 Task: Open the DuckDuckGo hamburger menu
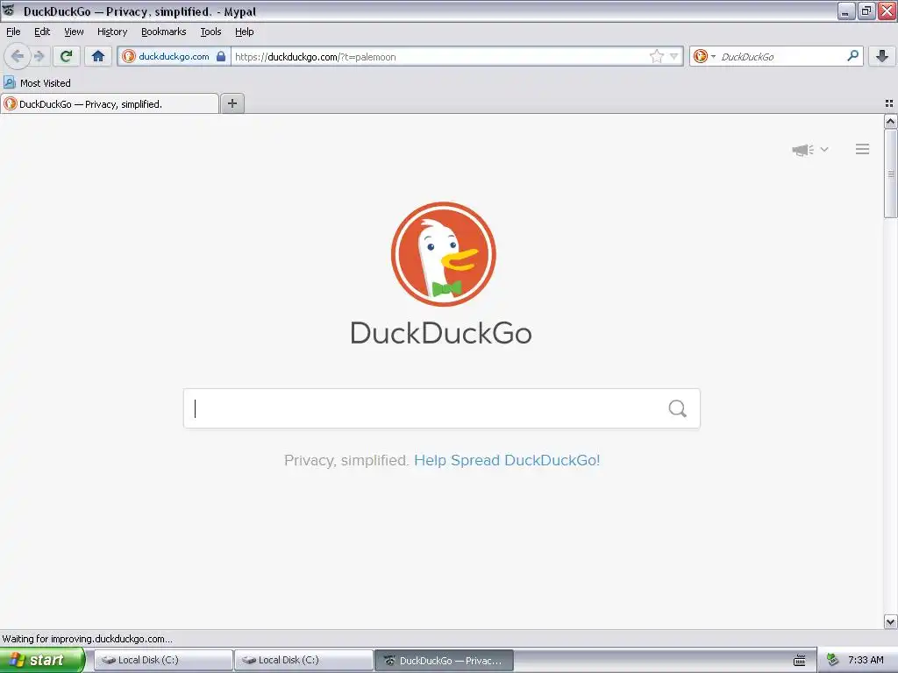[x=863, y=149]
